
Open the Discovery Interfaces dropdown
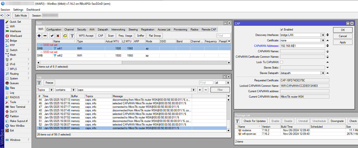coord(323,35)
